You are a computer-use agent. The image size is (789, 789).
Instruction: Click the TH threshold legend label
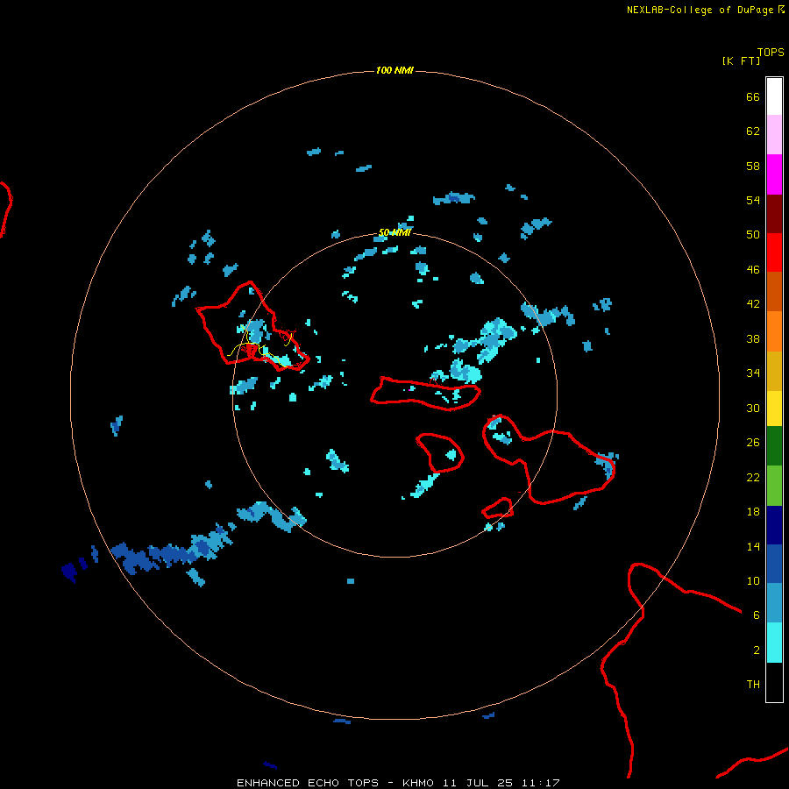click(753, 685)
